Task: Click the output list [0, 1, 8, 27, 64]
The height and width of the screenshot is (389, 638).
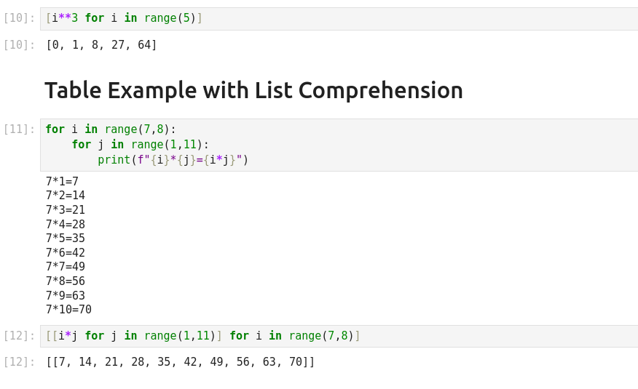Action: click(101, 45)
